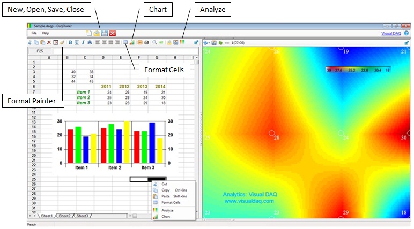Create a new file with the New icon
414x229 pixels.
click(90, 33)
